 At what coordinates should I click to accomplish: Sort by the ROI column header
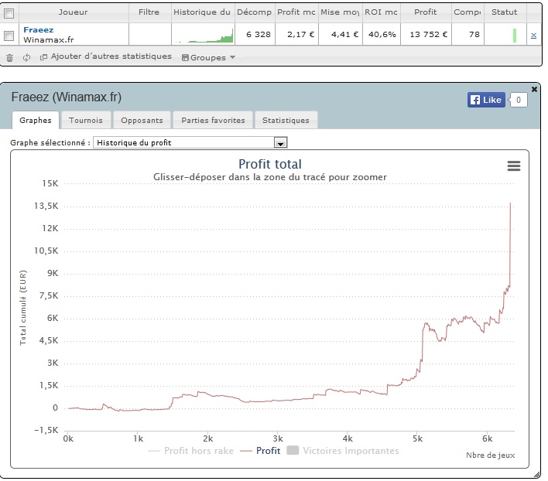[381, 12]
